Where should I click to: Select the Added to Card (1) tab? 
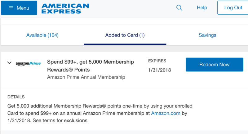click(125, 35)
